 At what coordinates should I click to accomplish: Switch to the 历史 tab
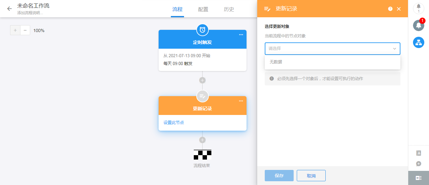point(229,9)
